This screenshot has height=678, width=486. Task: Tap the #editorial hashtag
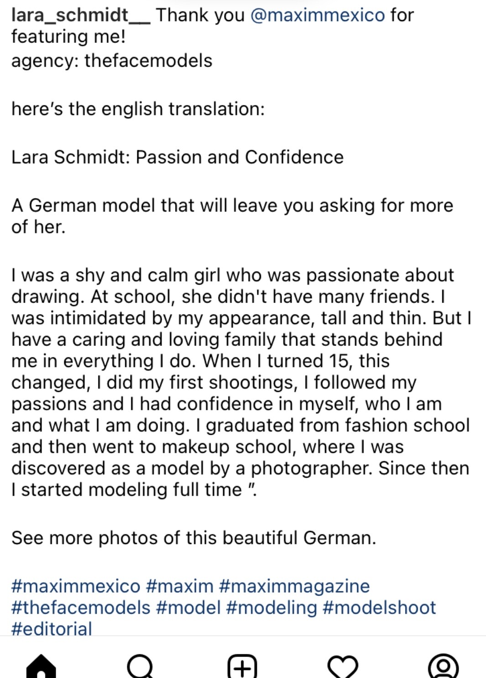click(52, 628)
